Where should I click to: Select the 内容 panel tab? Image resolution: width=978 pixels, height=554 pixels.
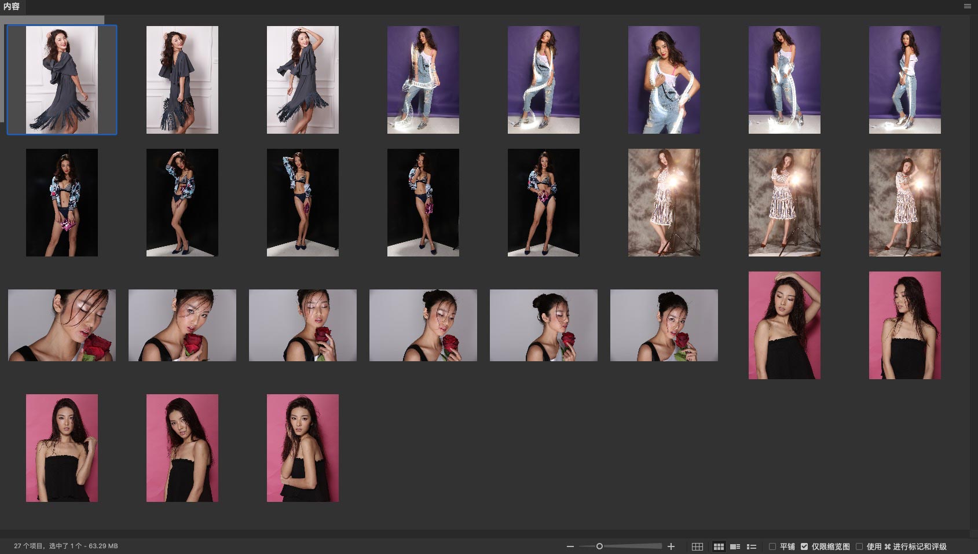12,6
